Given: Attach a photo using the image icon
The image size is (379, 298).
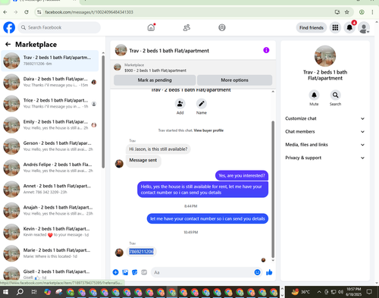Looking at the screenshot, I should pyautogui.click(x=125, y=272).
